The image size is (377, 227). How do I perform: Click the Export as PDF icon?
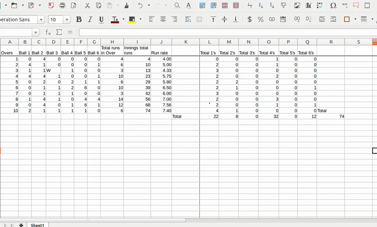pos(51,6)
